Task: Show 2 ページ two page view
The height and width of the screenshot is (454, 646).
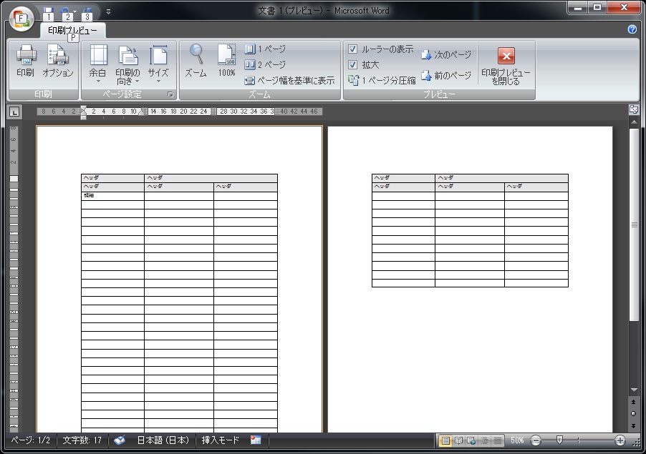Action: pos(265,64)
